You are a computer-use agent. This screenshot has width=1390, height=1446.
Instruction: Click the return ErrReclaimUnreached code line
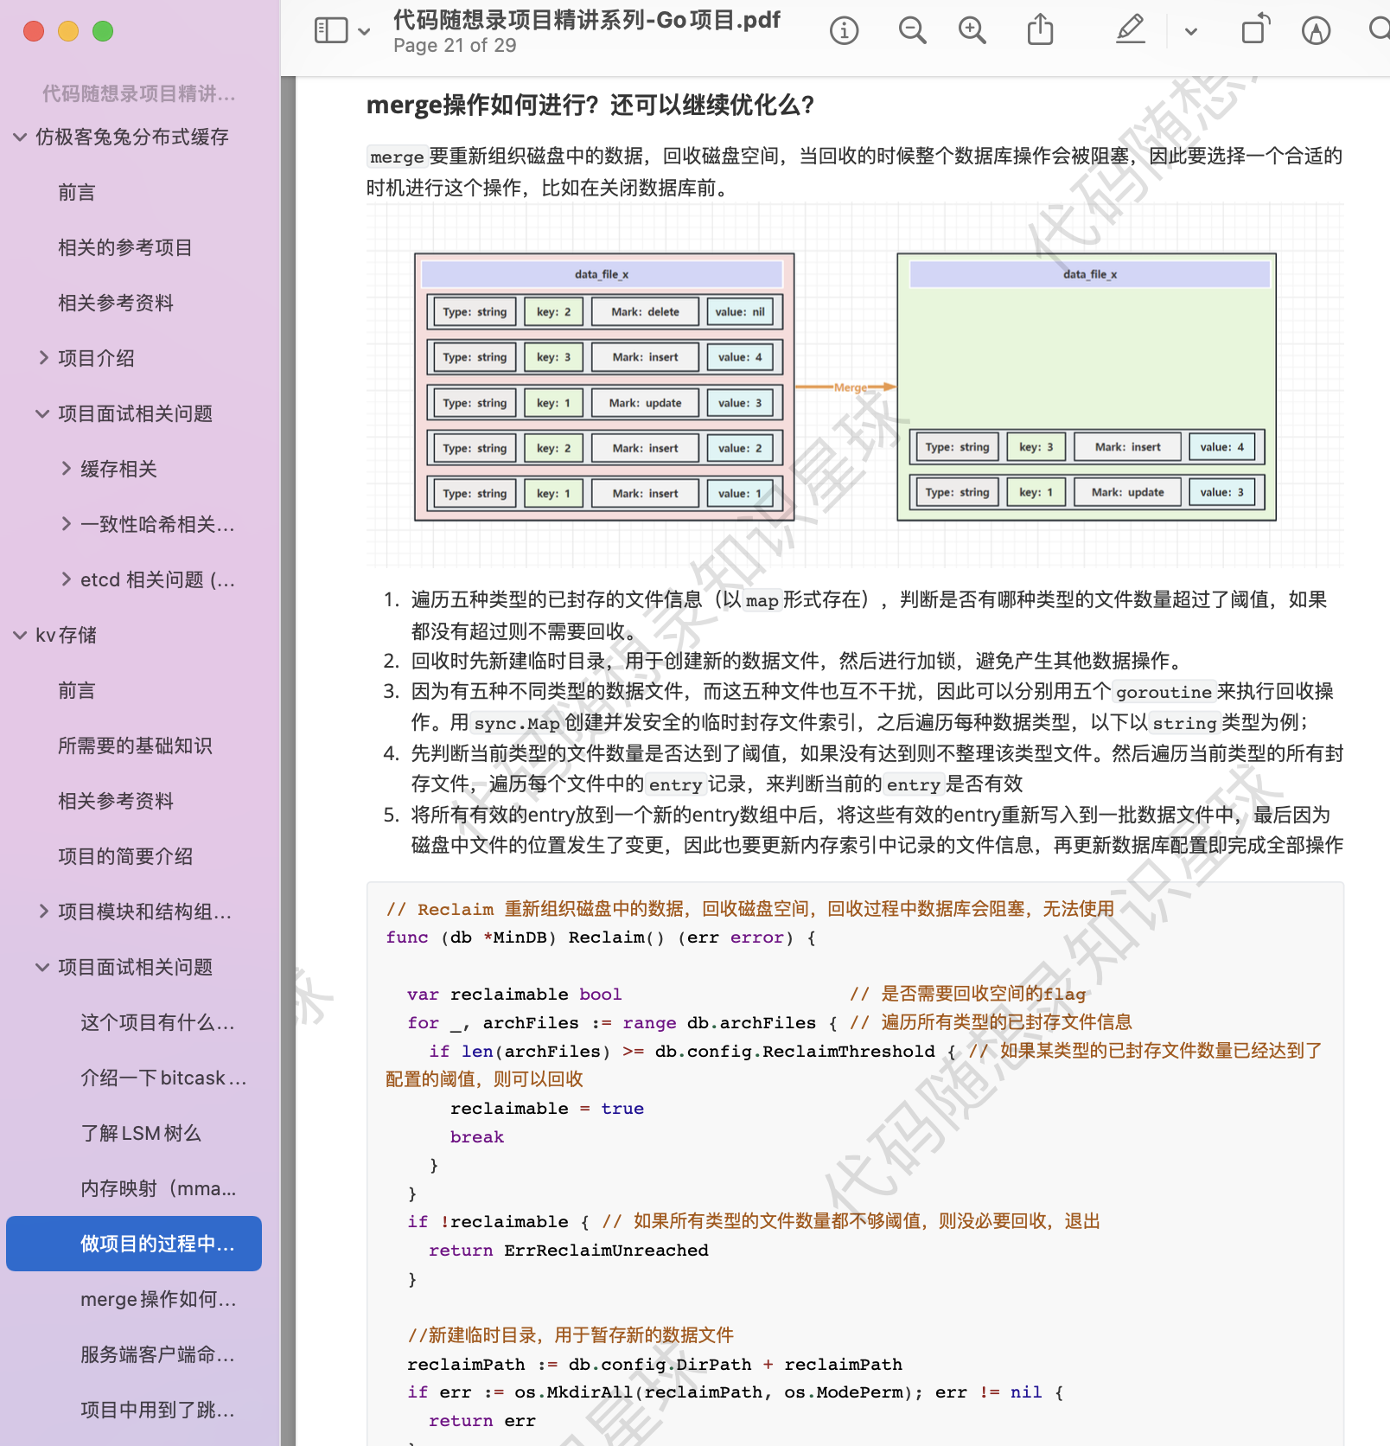click(x=568, y=1251)
